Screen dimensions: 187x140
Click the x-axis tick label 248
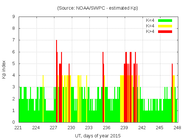click(177, 127)
